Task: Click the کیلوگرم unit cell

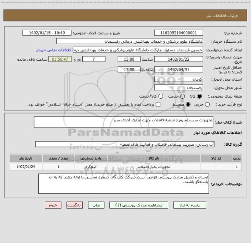Action: 91,167
